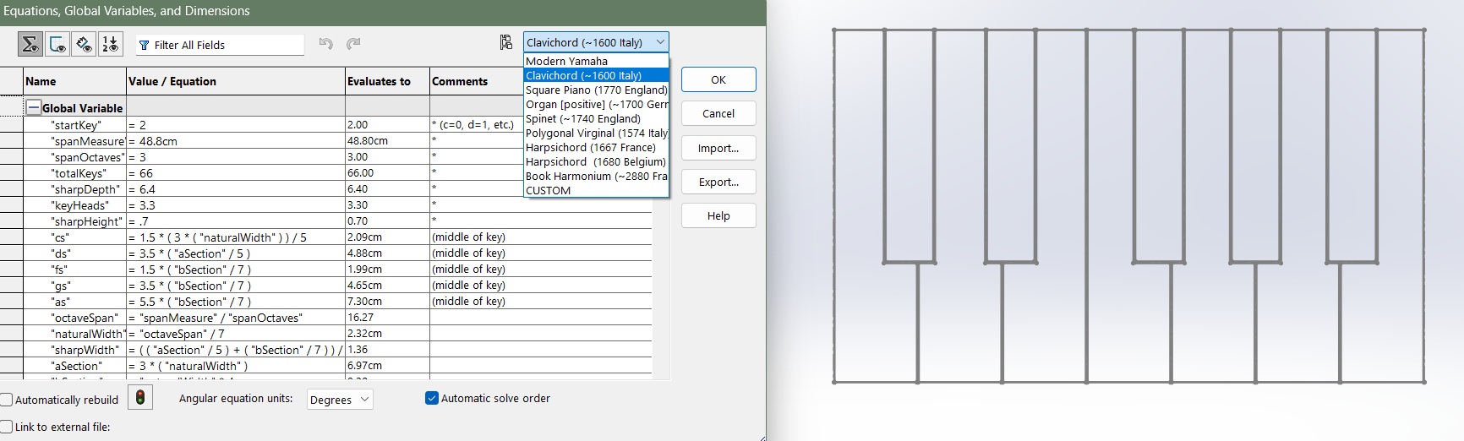Collapse the Global Variable section
The image size is (1464, 441).
tap(33, 107)
